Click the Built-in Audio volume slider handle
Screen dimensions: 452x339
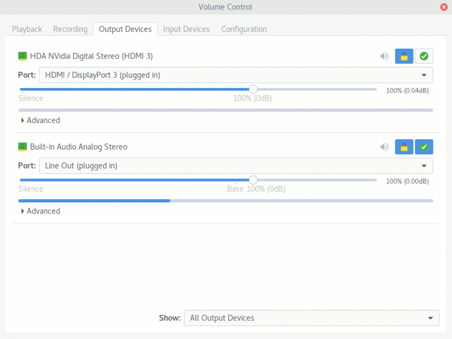coord(253,180)
